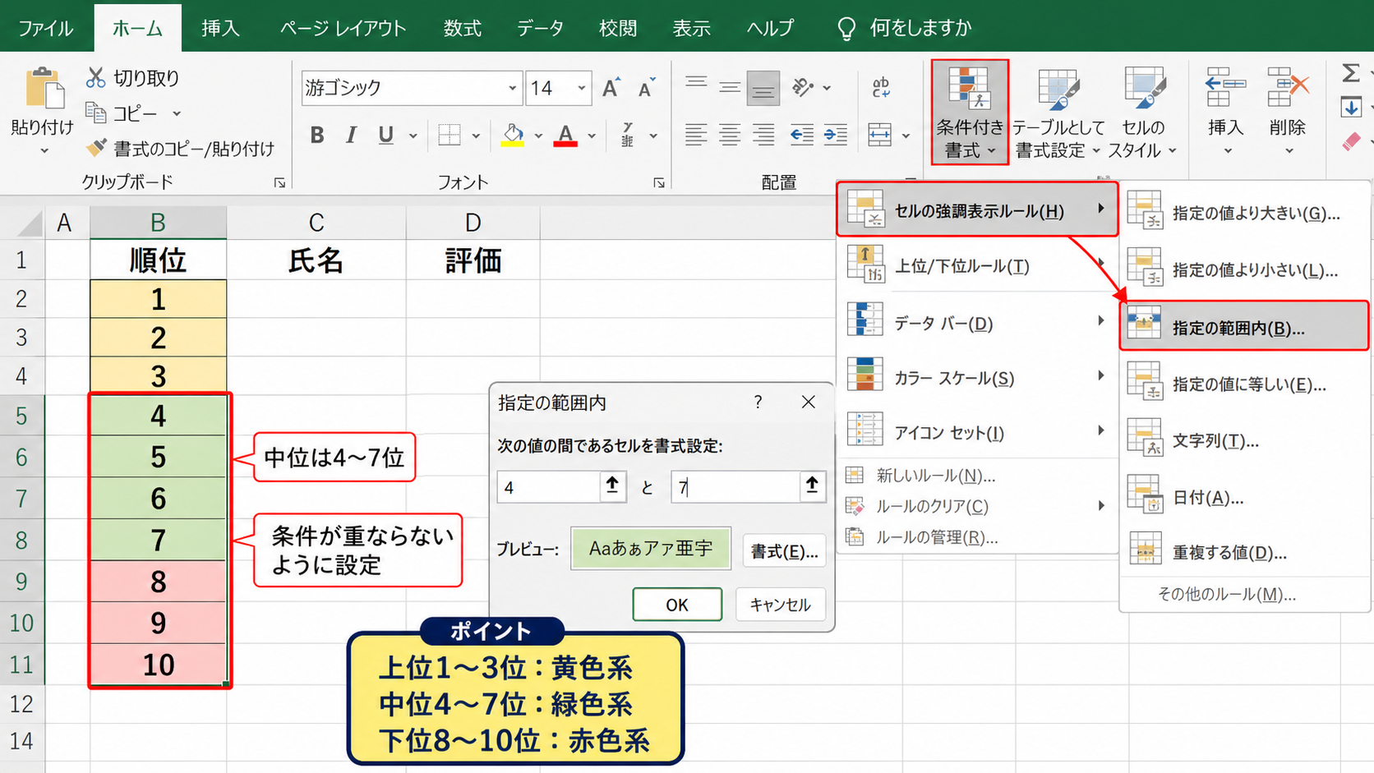
Task: Click その他のルール(M)... link
Action: point(1226,594)
